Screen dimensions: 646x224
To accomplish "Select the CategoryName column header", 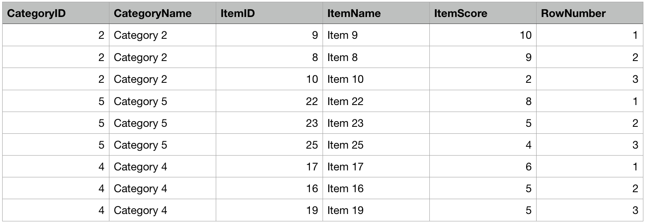I will pyautogui.click(x=153, y=14).
